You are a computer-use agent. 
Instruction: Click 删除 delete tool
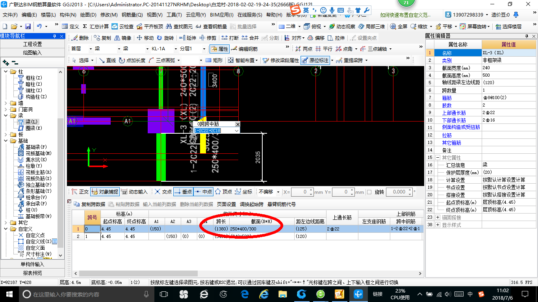(x=80, y=38)
